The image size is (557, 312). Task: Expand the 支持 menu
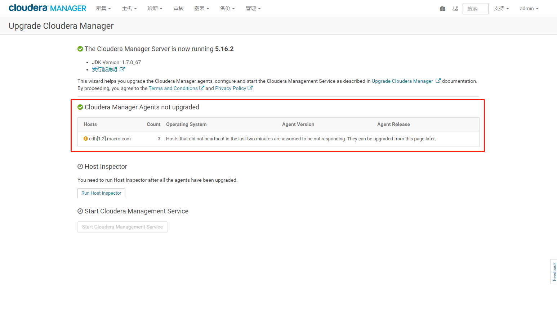[502, 8]
